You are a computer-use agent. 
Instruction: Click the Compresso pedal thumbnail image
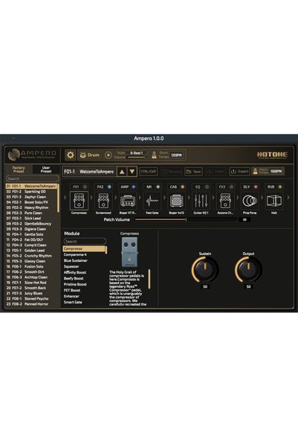click(129, 252)
